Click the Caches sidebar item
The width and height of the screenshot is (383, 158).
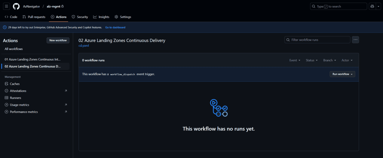point(15,84)
